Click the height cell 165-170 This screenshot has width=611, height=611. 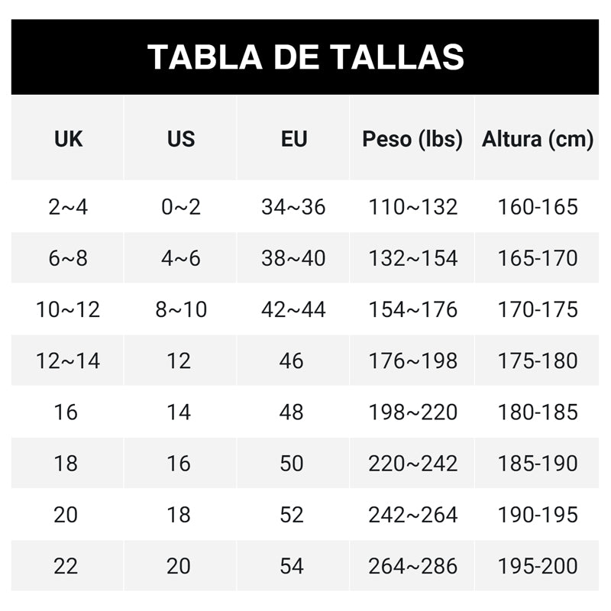pyautogui.click(x=537, y=258)
